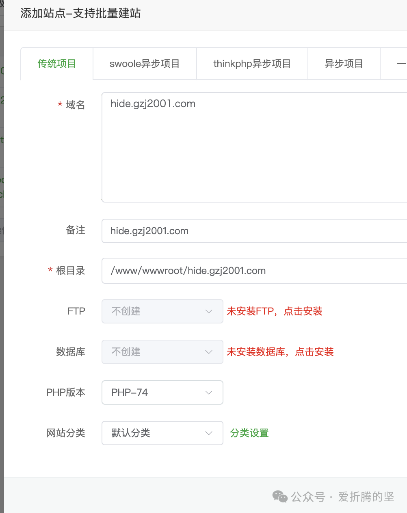Click the PHP版本 field label
Image resolution: width=407 pixels, height=513 pixels.
(66, 392)
